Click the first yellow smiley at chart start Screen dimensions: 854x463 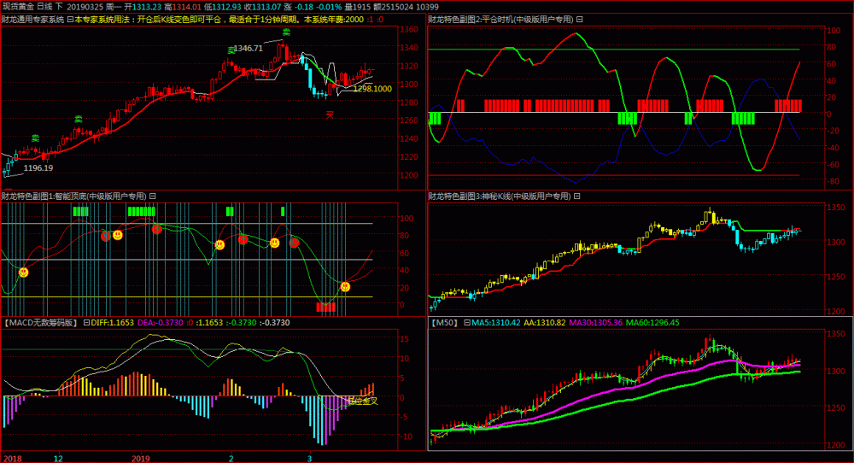[23, 272]
